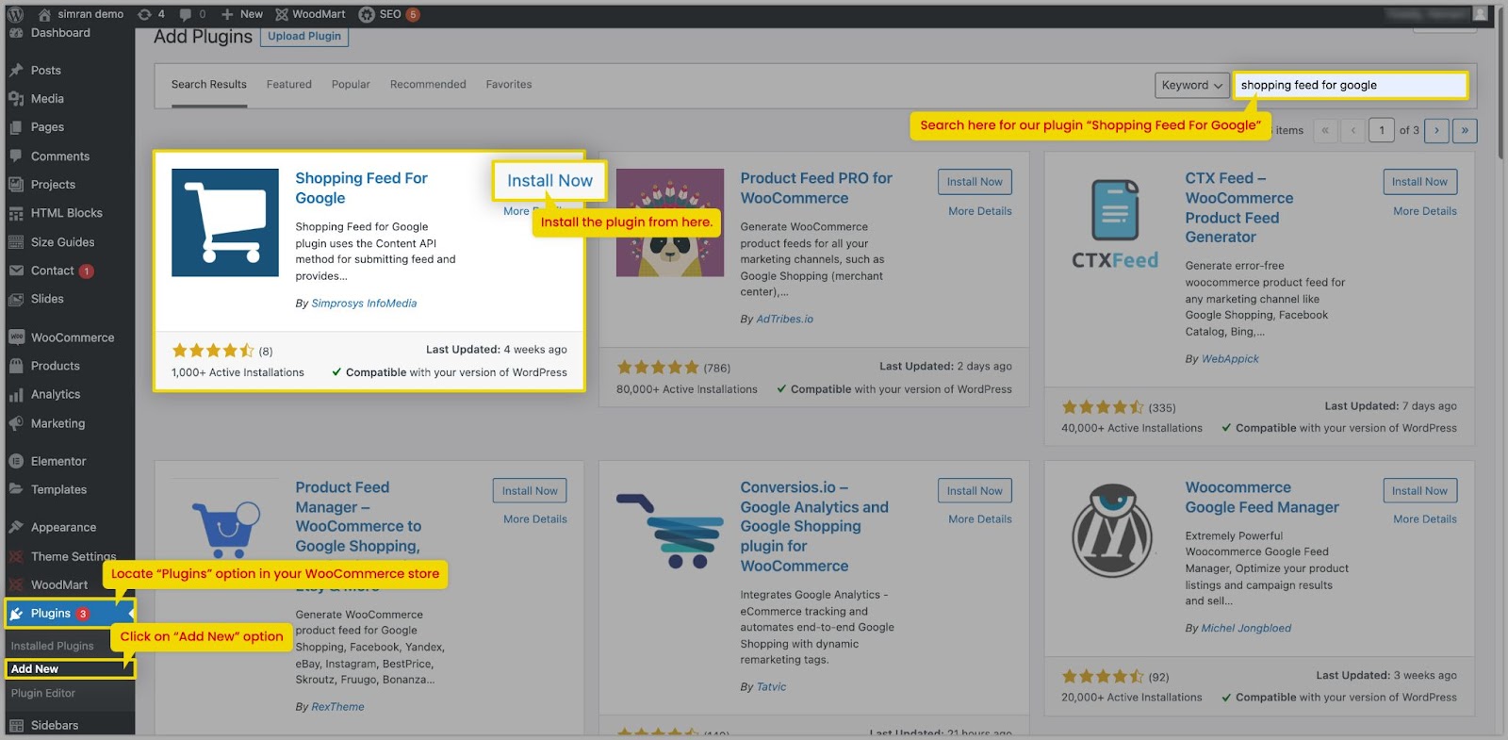Screen dimensions: 1508x740
Task: Open the SEO gear icon in admin bar
Action: 367,14
